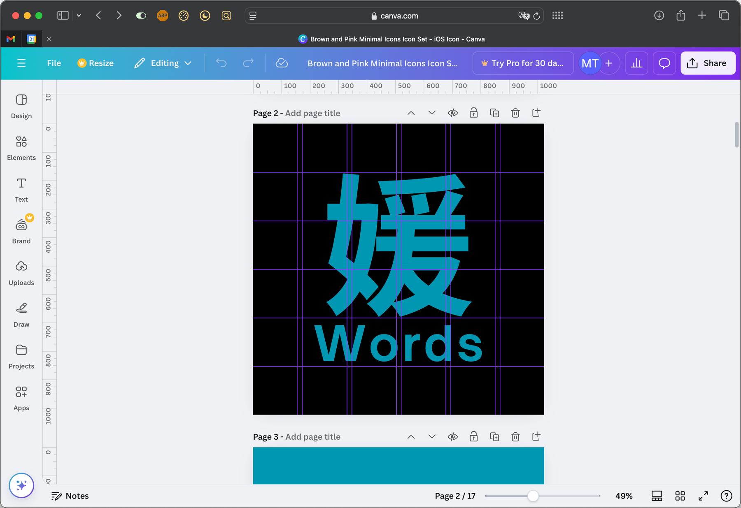
Task: Delete Page 3 with the trash icon
Action: pyautogui.click(x=515, y=436)
